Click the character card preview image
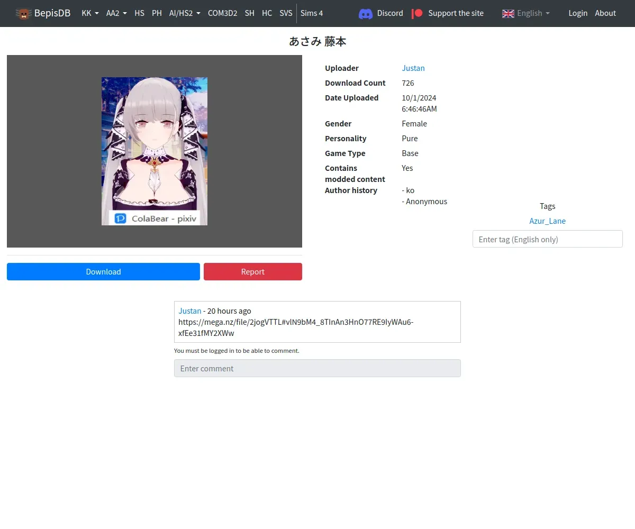Image resolution: width=635 pixels, height=529 pixels. click(x=155, y=151)
